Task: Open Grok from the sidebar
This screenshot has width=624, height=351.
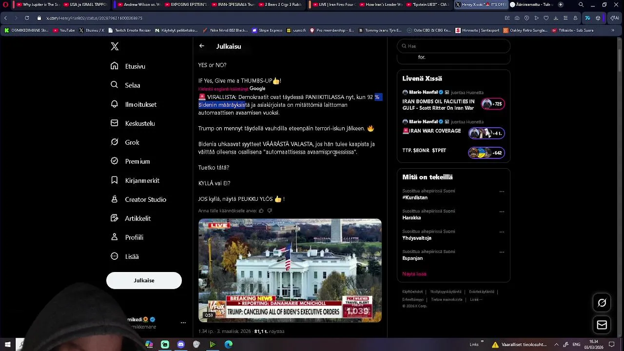Action: [125, 142]
